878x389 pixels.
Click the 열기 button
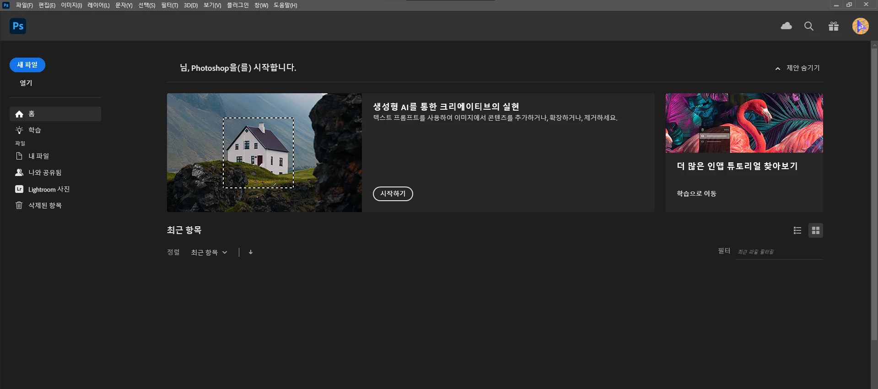[26, 83]
